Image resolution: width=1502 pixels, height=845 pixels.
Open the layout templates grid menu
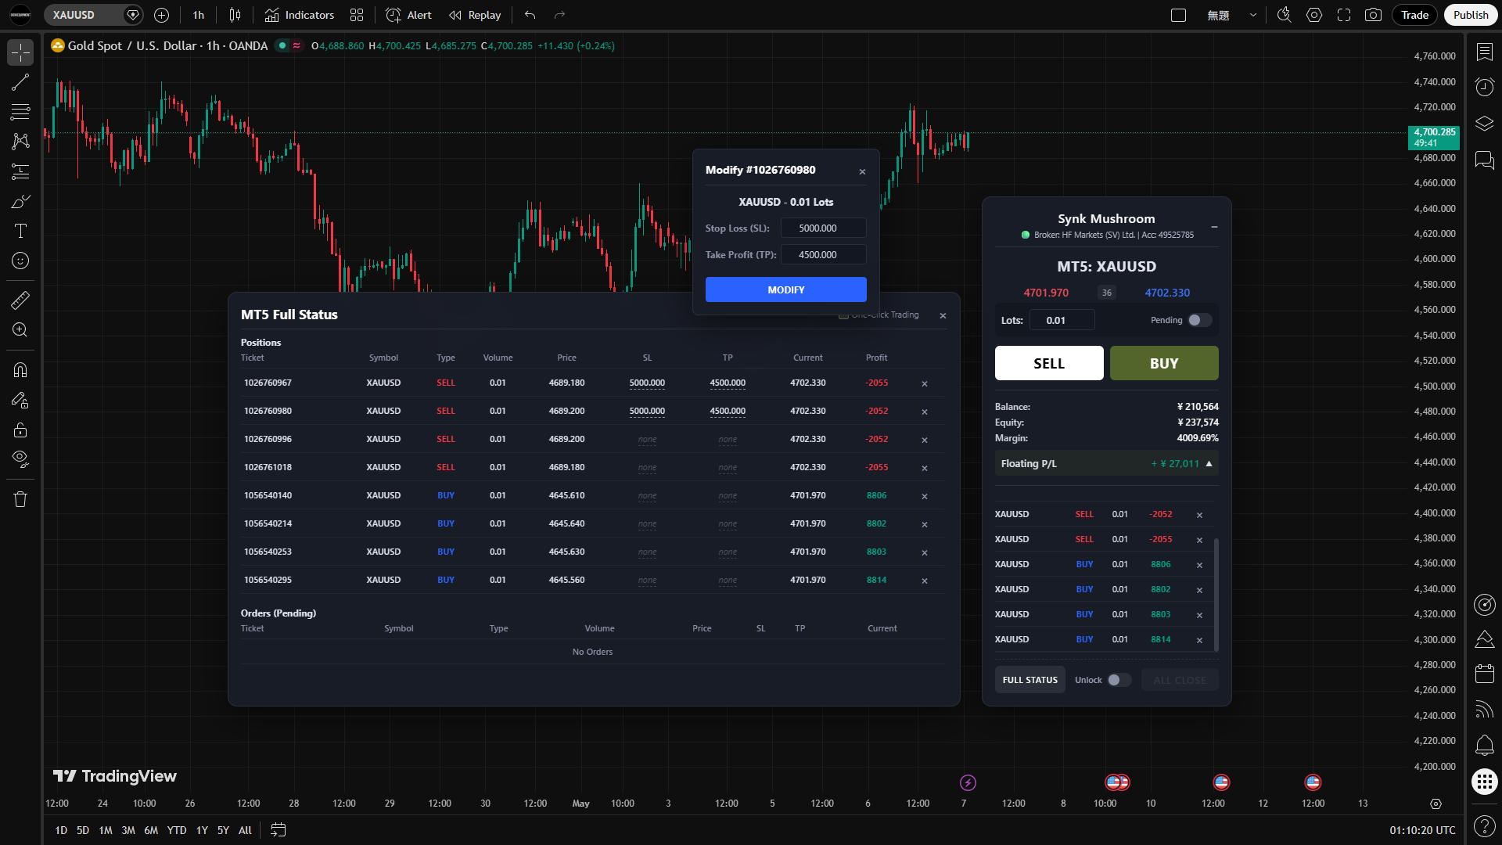click(x=357, y=15)
